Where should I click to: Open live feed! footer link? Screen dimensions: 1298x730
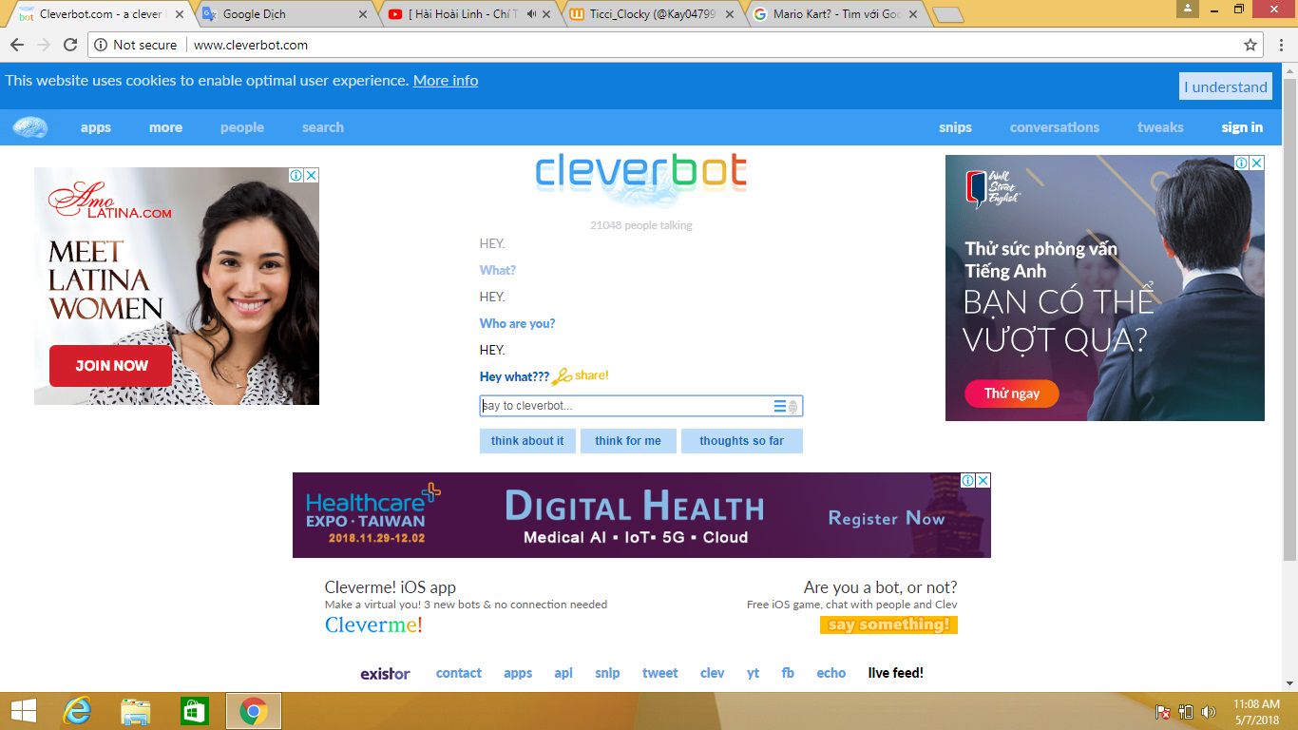[896, 673]
